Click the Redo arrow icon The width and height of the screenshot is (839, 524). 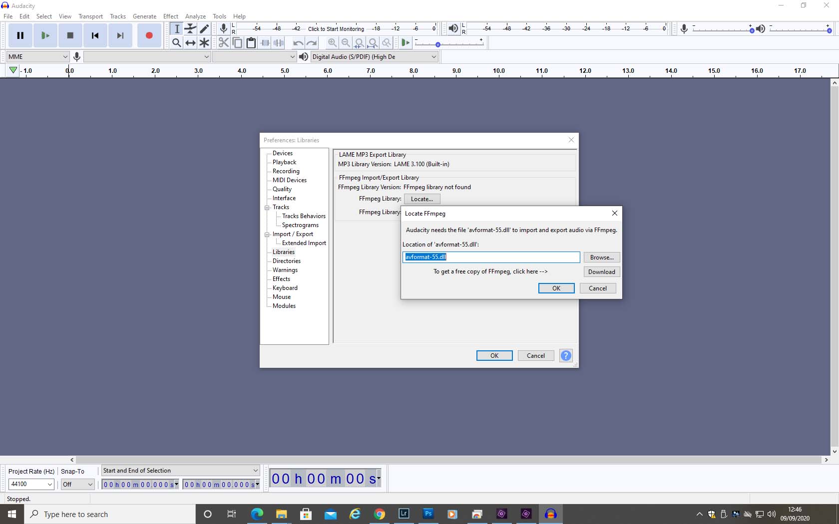(x=312, y=43)
